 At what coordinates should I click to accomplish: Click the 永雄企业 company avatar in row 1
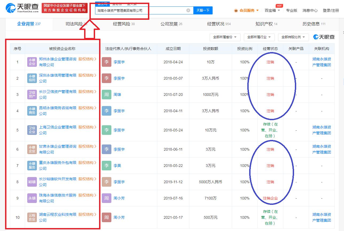coord(32,62)
